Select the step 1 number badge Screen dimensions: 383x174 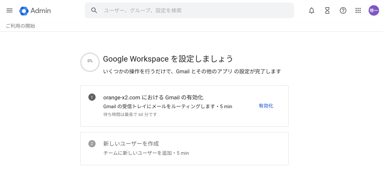[x=92, y=97]
